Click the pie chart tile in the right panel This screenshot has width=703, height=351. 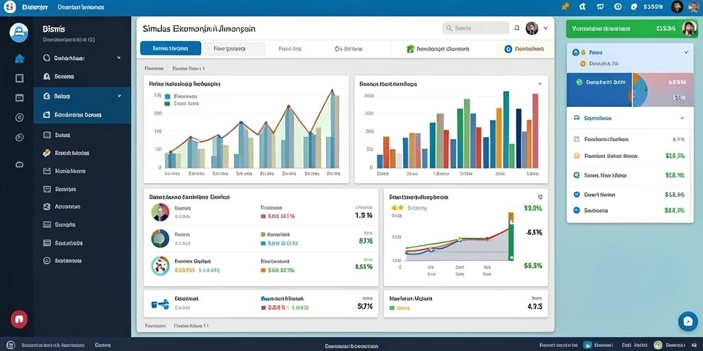(x=663, y=90)
